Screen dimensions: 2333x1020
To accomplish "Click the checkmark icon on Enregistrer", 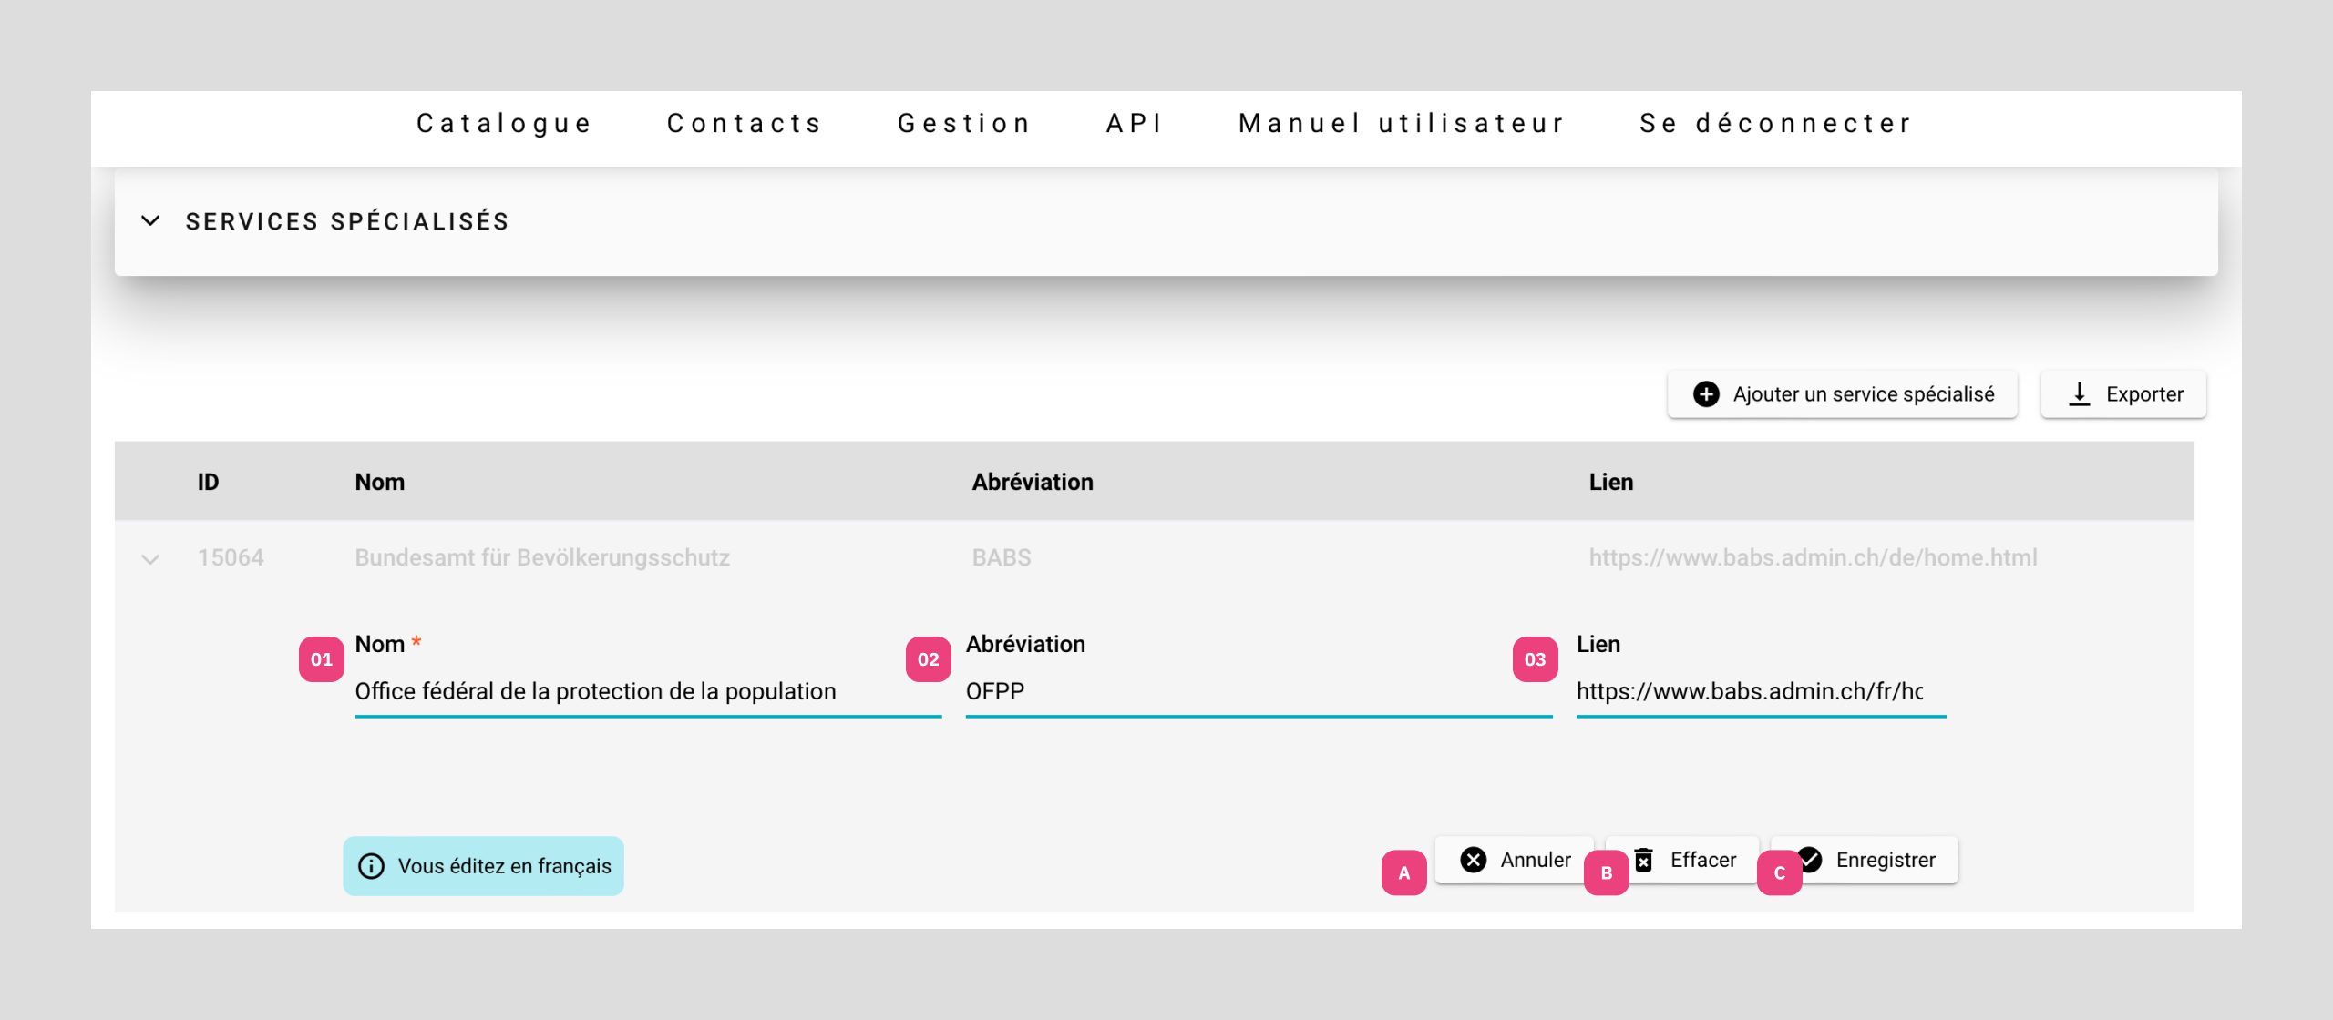I will click(1812, 860).
